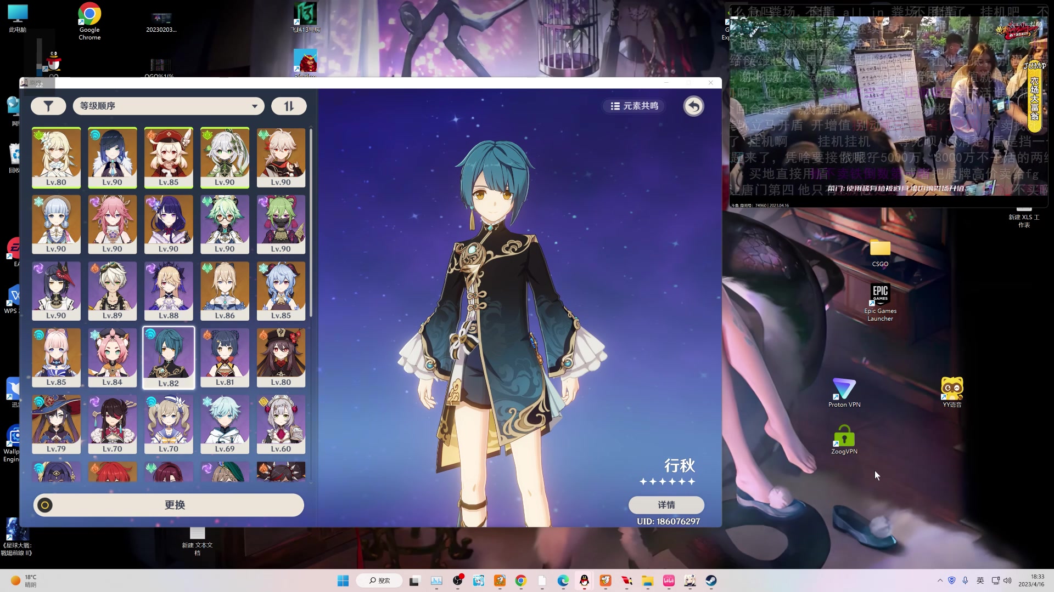Open volume control in system tray
The height and width of the screenshot is (592, 1054).
click(x=1007, y=580)
